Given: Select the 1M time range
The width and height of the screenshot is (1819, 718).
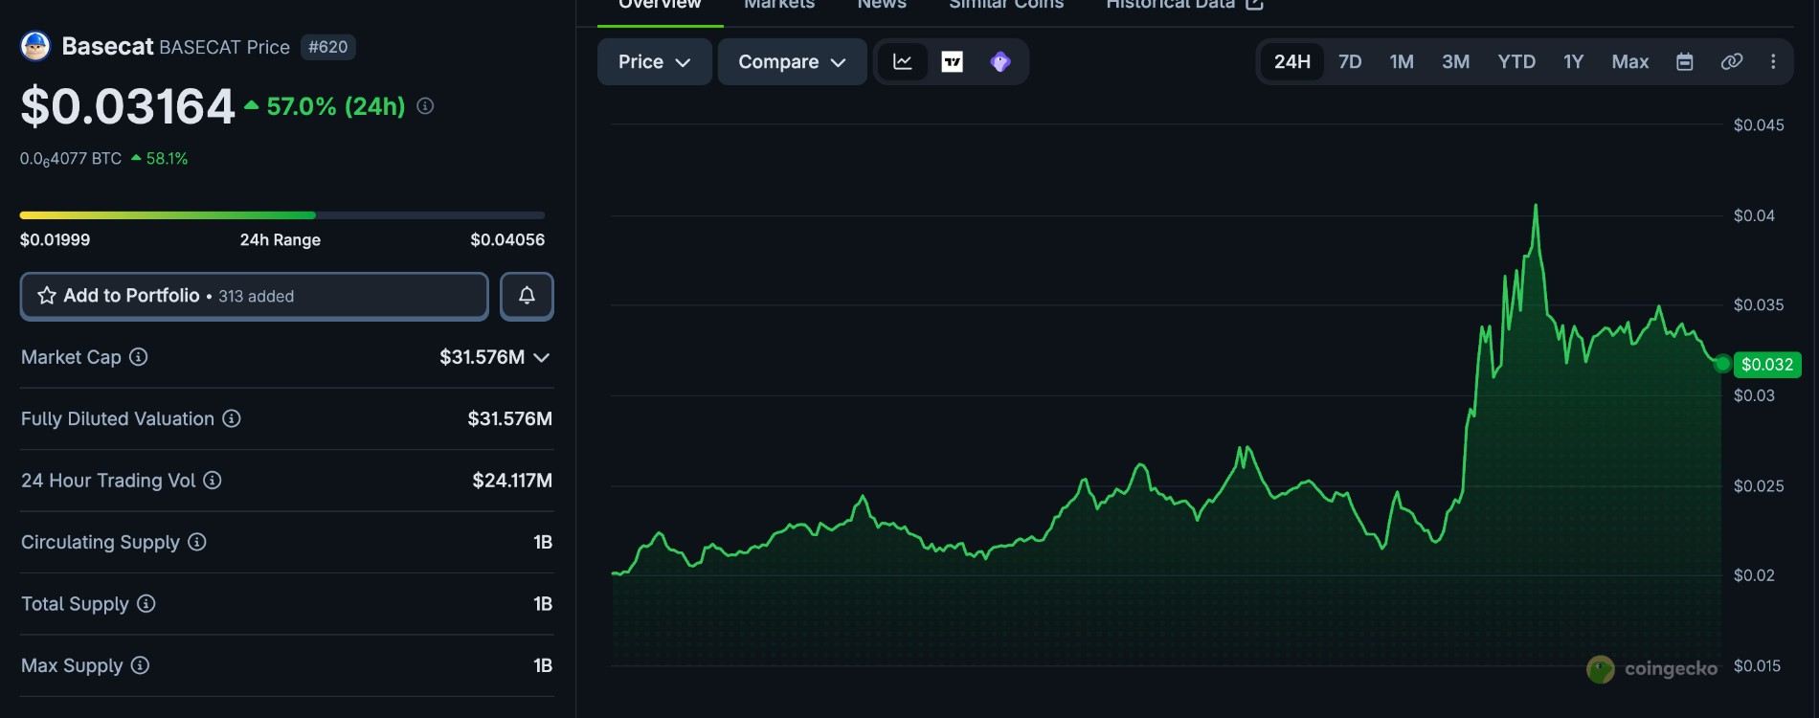Looking at the screenshot, I should coord(1402,62).
